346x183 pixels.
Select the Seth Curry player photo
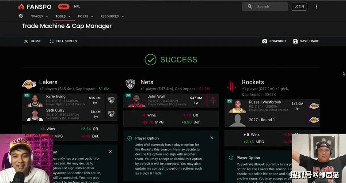(x=35, y=115)
